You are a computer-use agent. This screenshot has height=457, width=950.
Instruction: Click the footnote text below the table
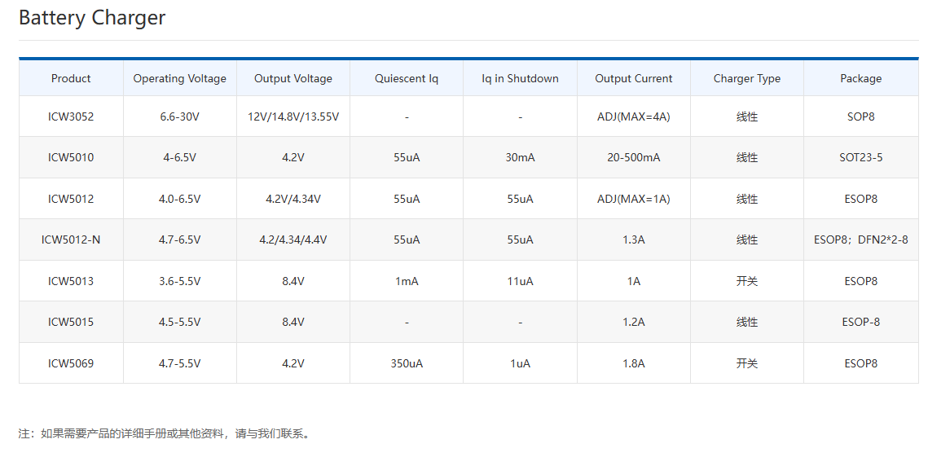[x=164, y=433]
